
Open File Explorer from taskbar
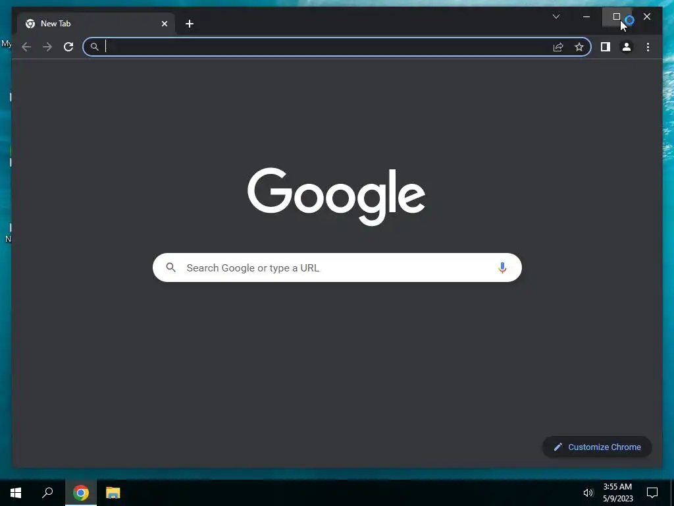(x=113, y=493)
